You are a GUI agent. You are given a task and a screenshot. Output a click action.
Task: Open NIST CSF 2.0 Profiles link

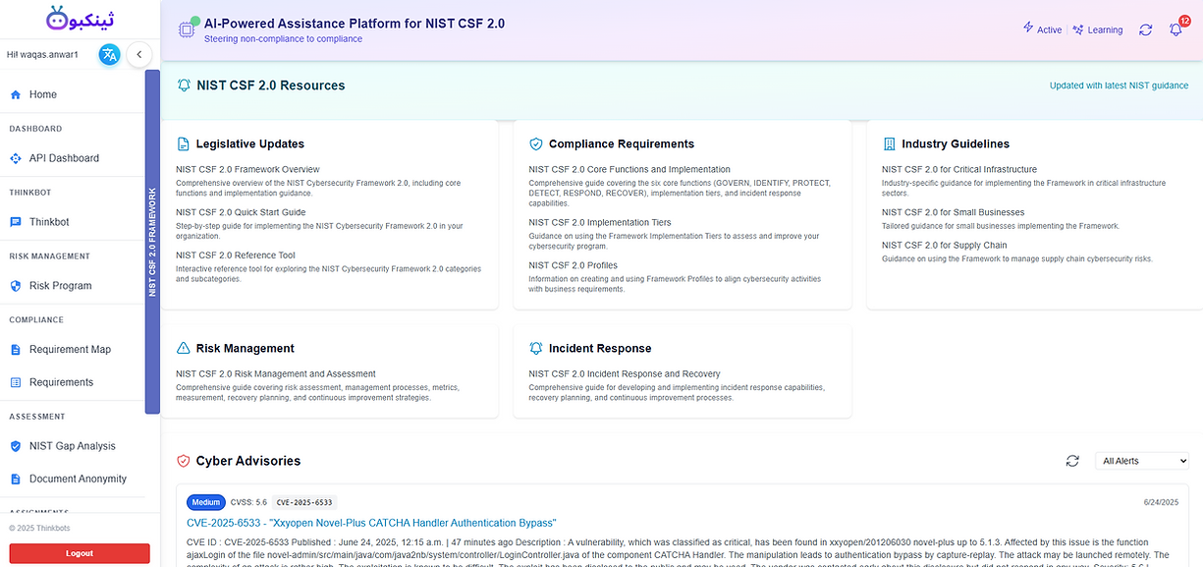pyautogui.click(x=573, y=265)
